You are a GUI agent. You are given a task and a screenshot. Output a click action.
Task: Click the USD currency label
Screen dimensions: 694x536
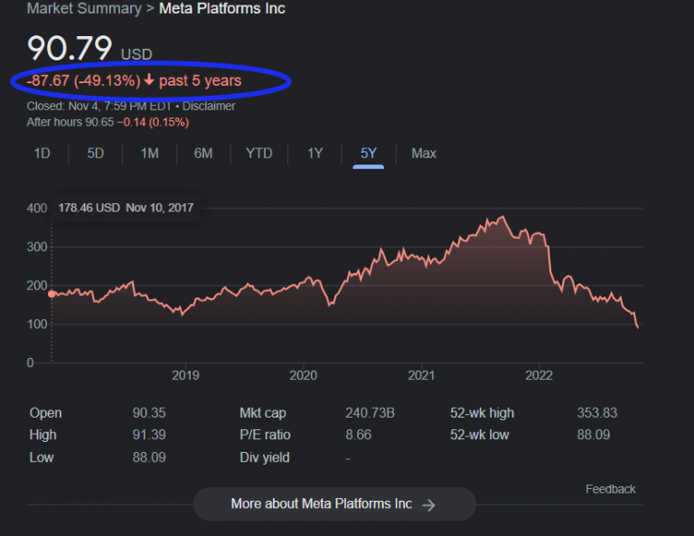click(x=136, y=54)
